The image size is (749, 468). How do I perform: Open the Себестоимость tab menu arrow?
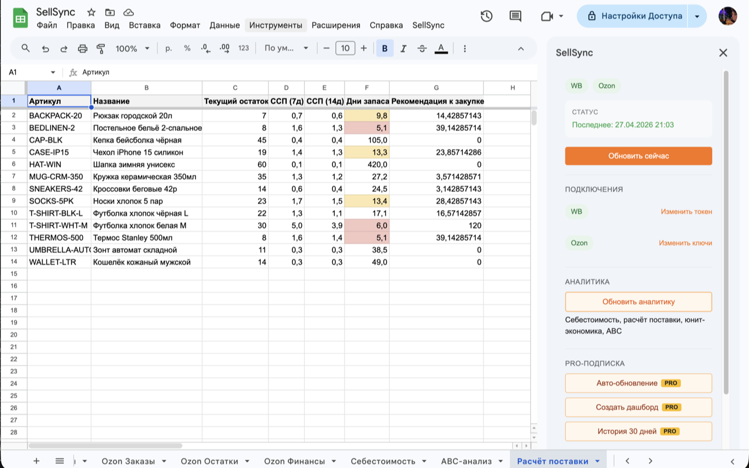pyautogui.click(x=424, y=461)
